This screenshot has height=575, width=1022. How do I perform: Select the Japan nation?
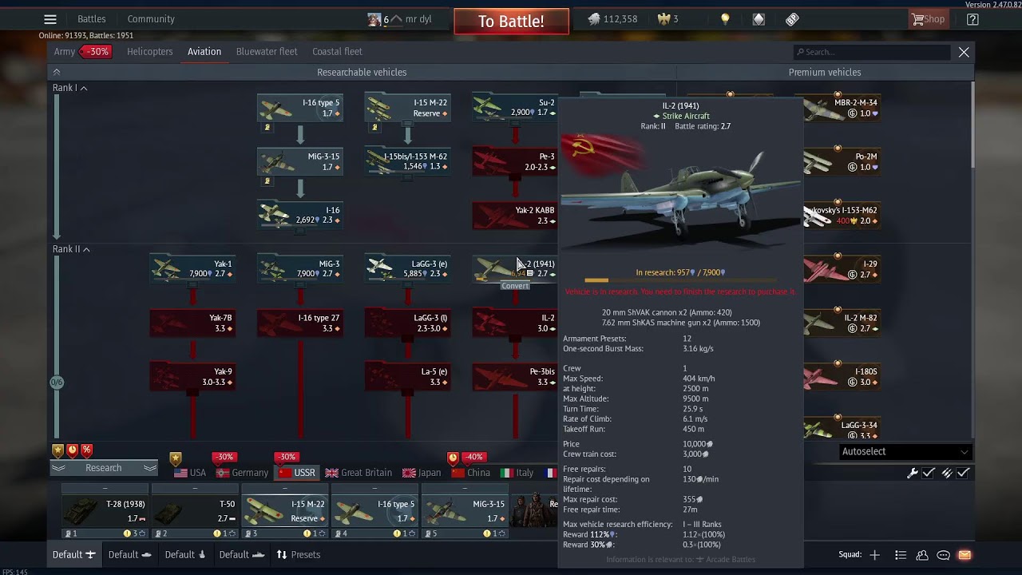coord(422,473)
